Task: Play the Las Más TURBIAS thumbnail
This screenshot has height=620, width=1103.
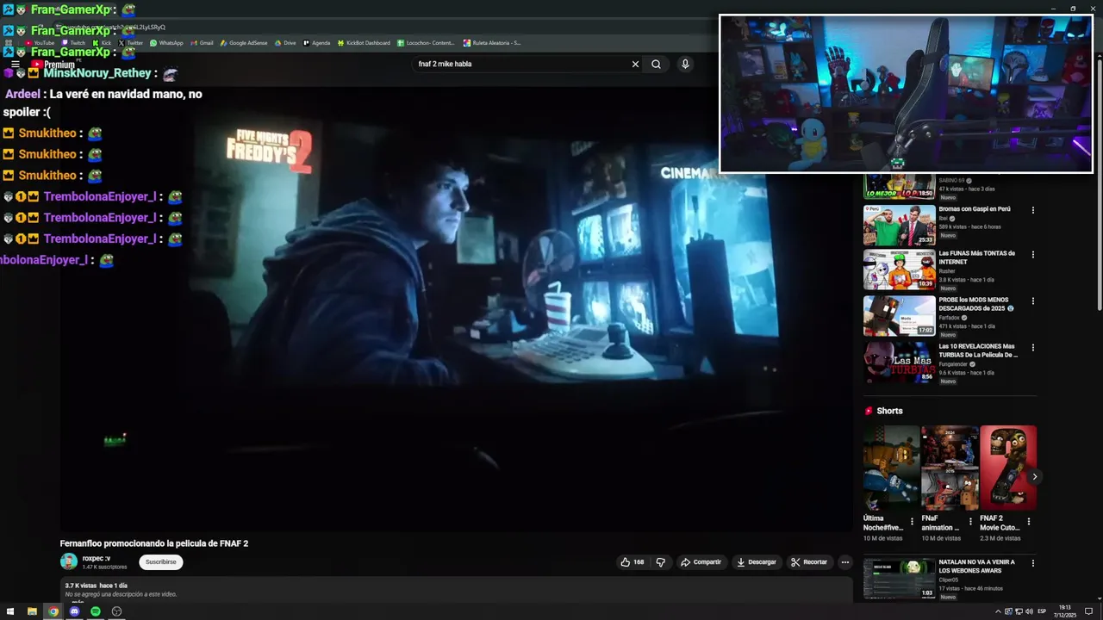Action: click(899, 363)
